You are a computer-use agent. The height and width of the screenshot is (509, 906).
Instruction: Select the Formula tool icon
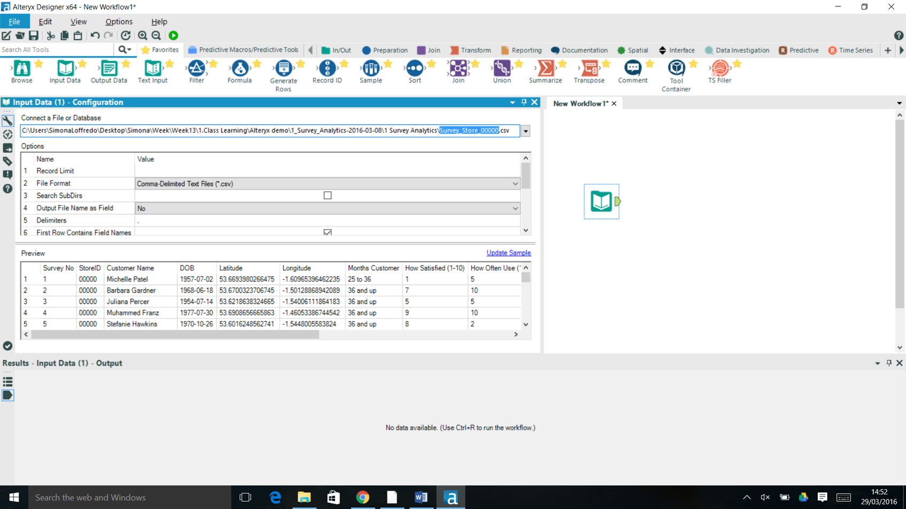pos(240,68)
